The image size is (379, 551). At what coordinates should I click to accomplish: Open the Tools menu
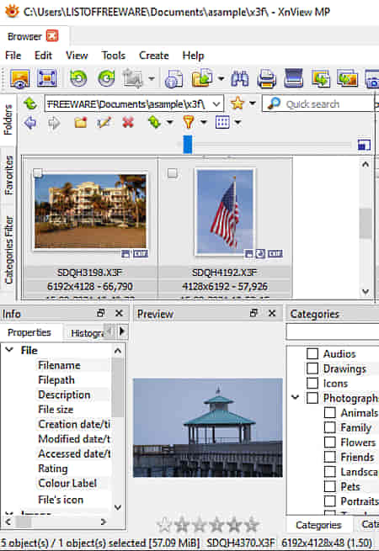pos(114,56)
